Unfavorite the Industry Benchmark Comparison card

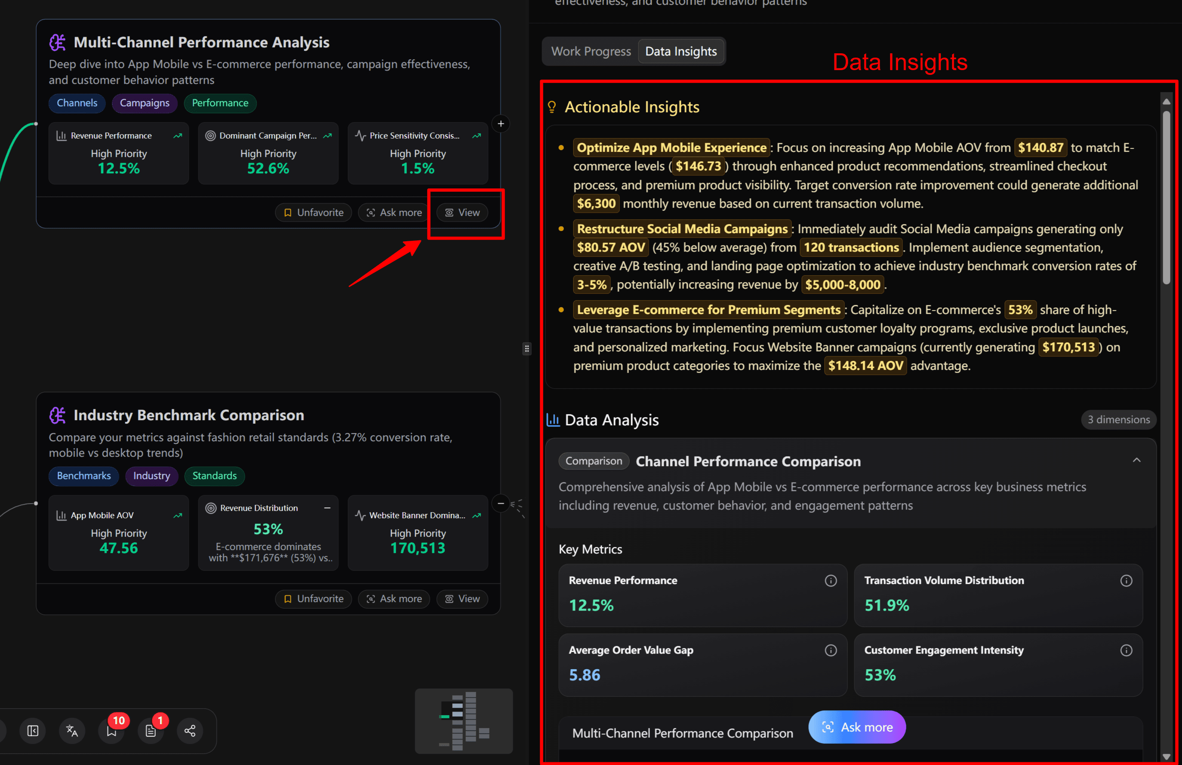pos(314,599)
